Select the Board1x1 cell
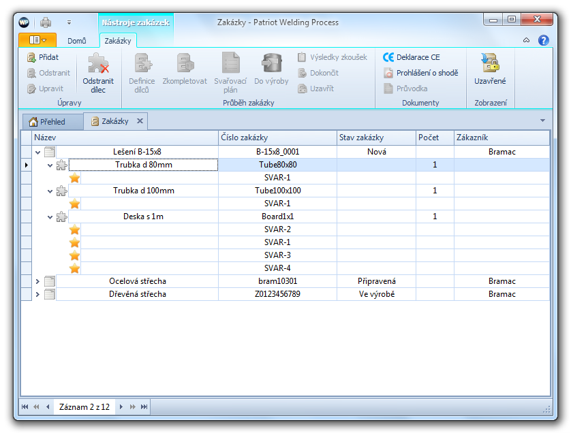Screen dimensions: 571x433 pos(277,216)
